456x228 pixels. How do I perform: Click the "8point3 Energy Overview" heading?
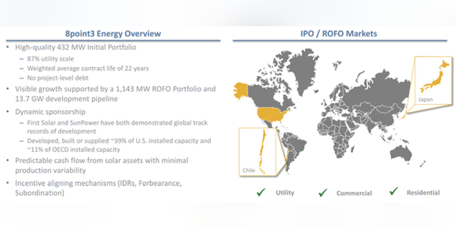point(113,34)
